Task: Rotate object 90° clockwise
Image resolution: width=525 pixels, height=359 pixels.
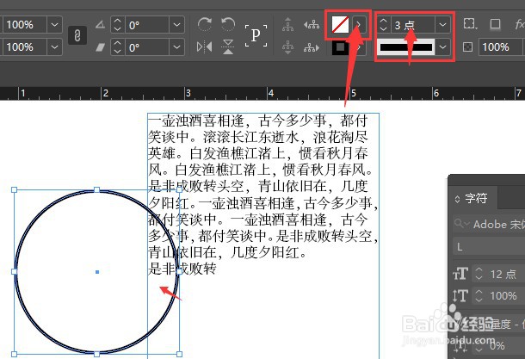Action: (204, 24)
